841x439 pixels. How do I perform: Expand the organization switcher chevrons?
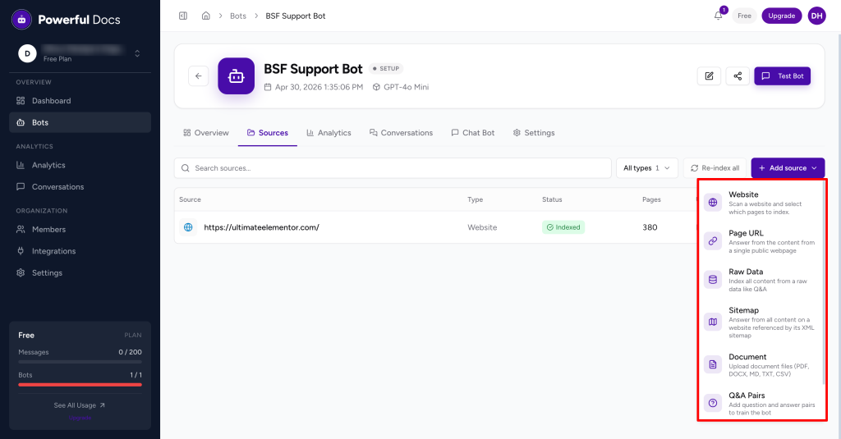coord(137,53)
